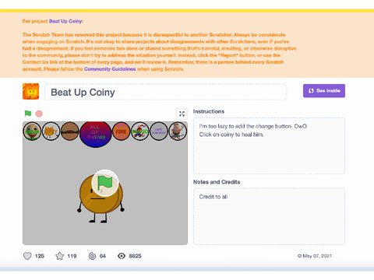Click the remix count 64

103,256
